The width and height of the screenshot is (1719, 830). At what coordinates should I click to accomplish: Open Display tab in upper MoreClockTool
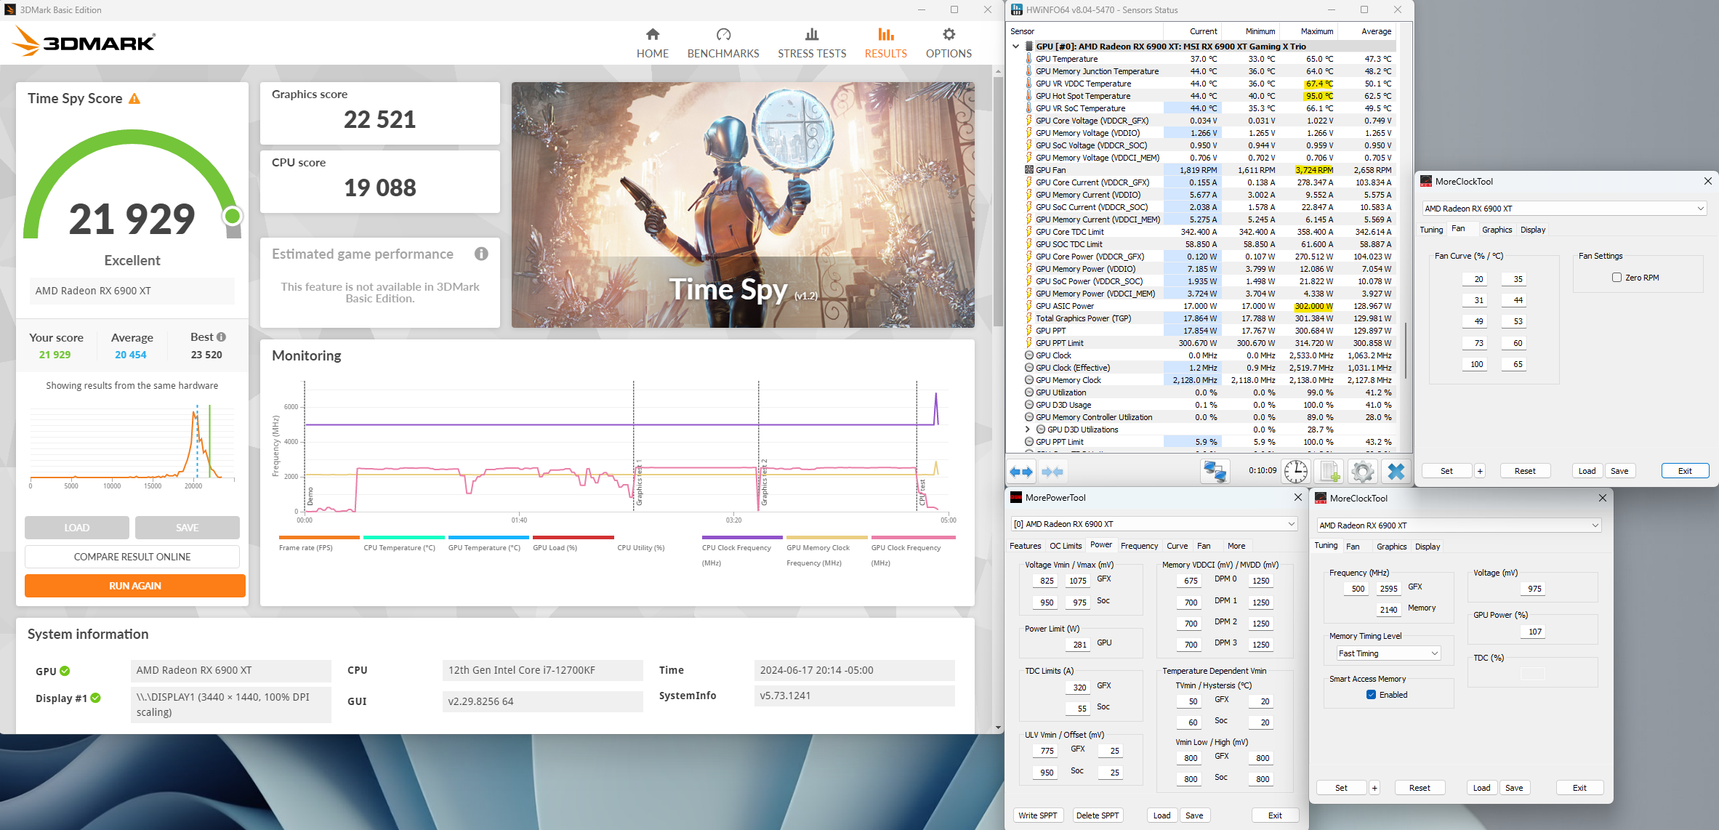(x=1533, y=230)
